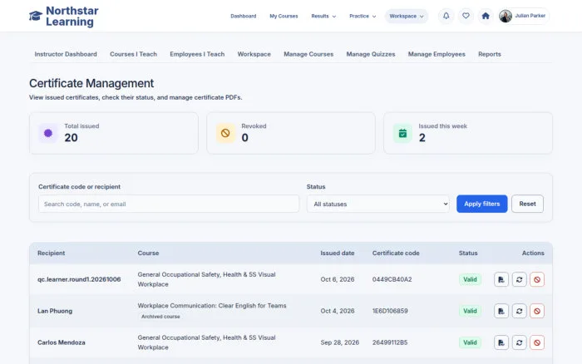
Task: Revoke Carlos Mendoza's certificate
Action: [537, 342]
